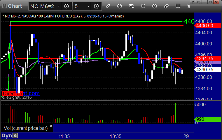
Task: Maximize the chart window
Action: coord(211,2)
